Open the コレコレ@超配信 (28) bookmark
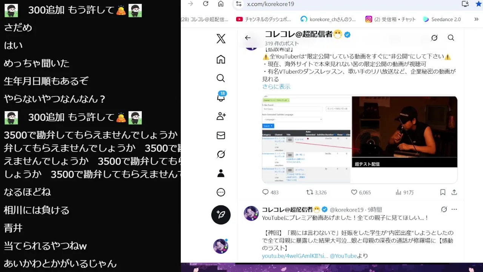483x272 pixels. 205,19
